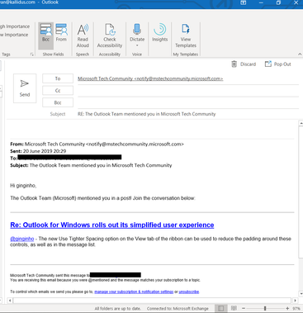Open the Outlook for Windows rolls out link

(112, 225)
